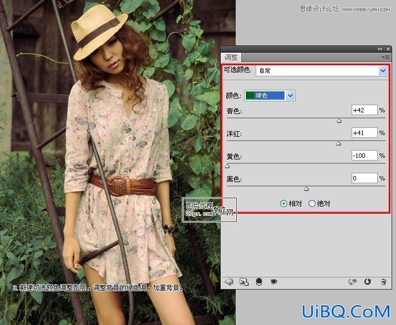The width and height of the screenshot is (396, 325).
Task: Click the 洋红 slider handle
Action: coord(339,143)
